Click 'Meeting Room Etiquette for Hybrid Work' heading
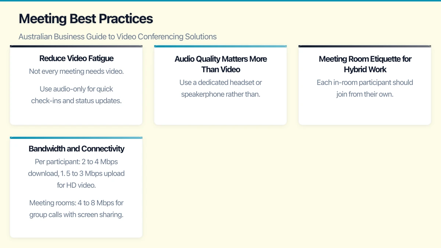The width and height of the screenshot is (441, 248). click(365, 64)
